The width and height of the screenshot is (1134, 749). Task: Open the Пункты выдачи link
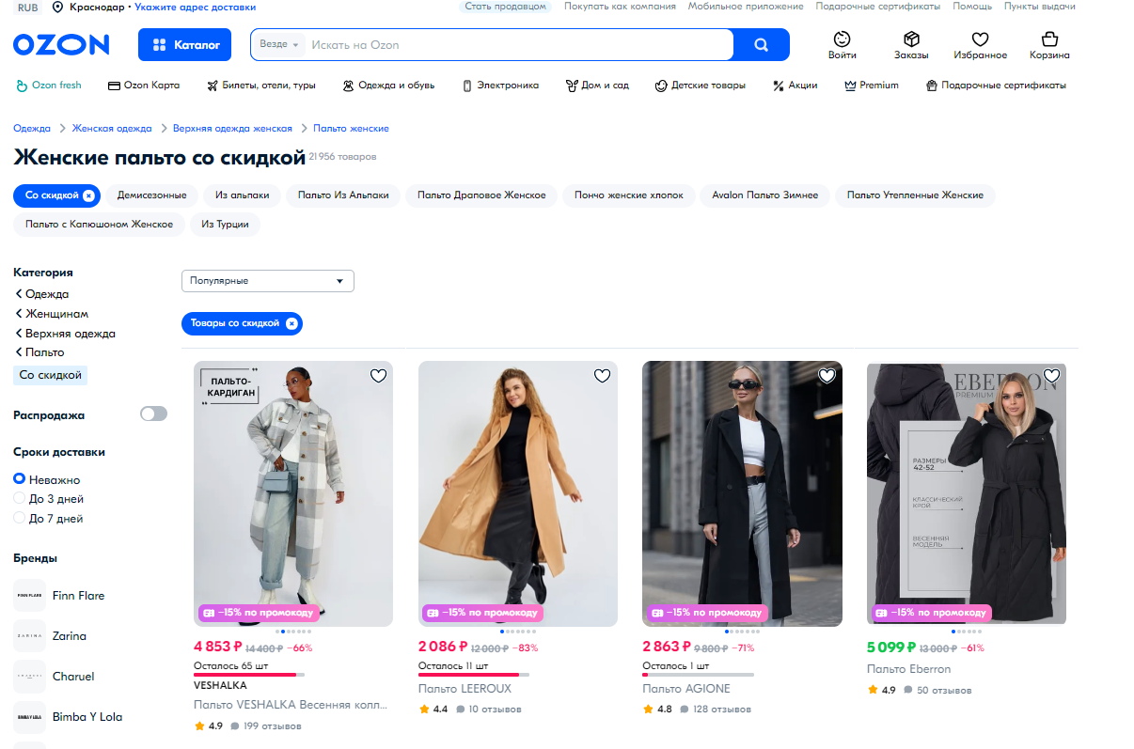[1040, 7]
